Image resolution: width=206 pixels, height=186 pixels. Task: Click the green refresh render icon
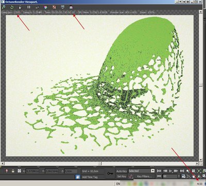pos(12,7)
